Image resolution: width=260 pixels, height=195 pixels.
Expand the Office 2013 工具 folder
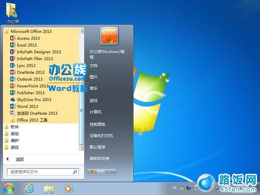(x=29, y=120)
